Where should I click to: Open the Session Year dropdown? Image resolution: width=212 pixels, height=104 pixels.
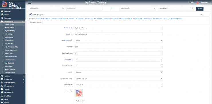click(176, 9)
